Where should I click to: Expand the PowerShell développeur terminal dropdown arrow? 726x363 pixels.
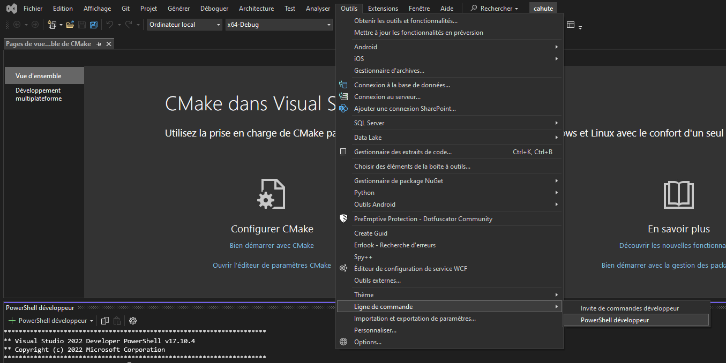coord(92,321)
